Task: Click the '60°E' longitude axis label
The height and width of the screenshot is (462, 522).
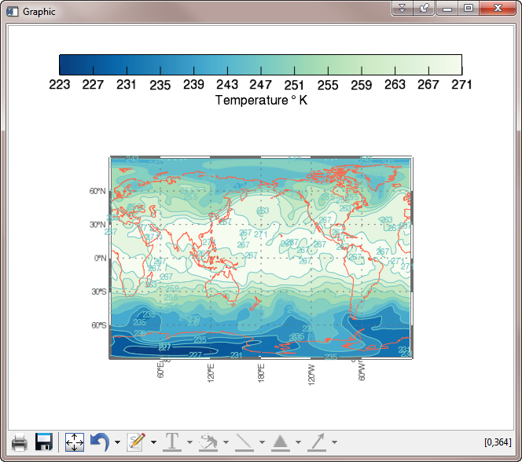Action: click(x=160, y=370)
